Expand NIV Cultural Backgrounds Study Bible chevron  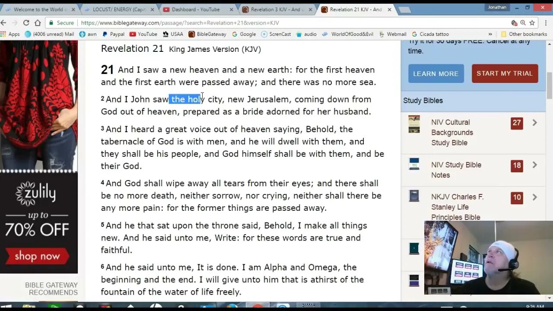(x=534, y=123)
